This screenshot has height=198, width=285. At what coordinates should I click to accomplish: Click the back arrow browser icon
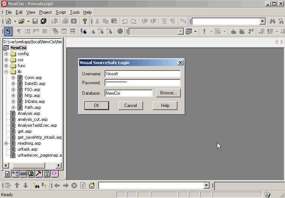coord(57,185)
